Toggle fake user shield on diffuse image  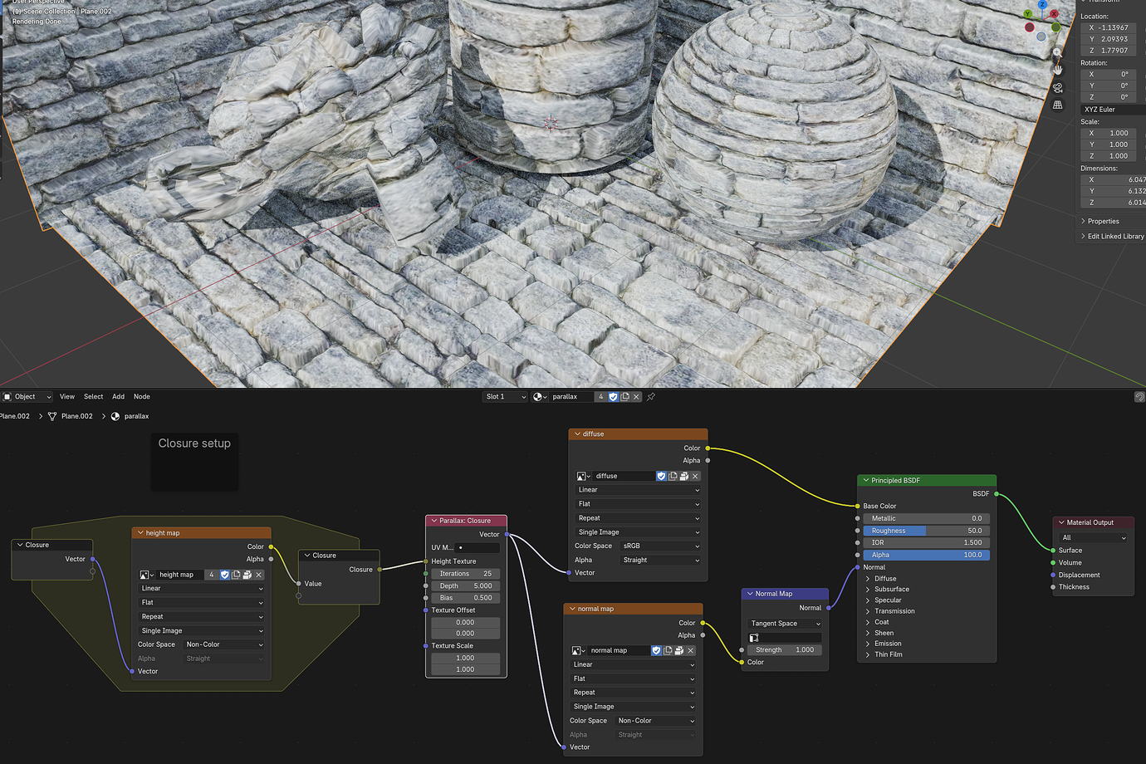coord(661,476)
